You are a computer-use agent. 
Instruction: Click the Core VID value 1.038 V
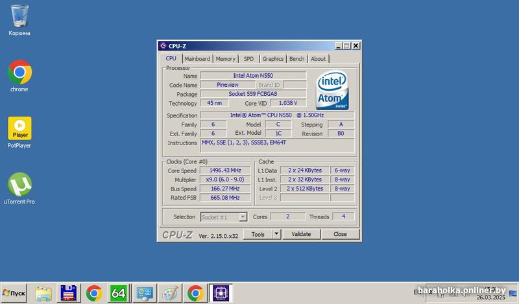pos(288,103)
